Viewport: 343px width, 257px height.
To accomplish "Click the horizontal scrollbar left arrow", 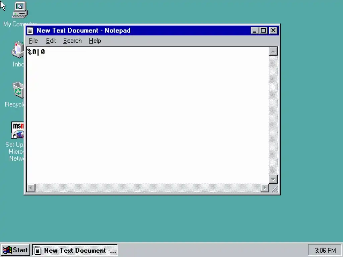I will point(31,188).
